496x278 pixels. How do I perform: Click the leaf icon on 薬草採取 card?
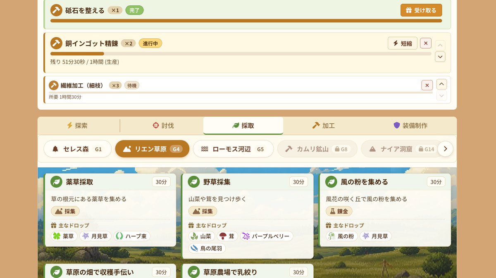tap(56, 182)
